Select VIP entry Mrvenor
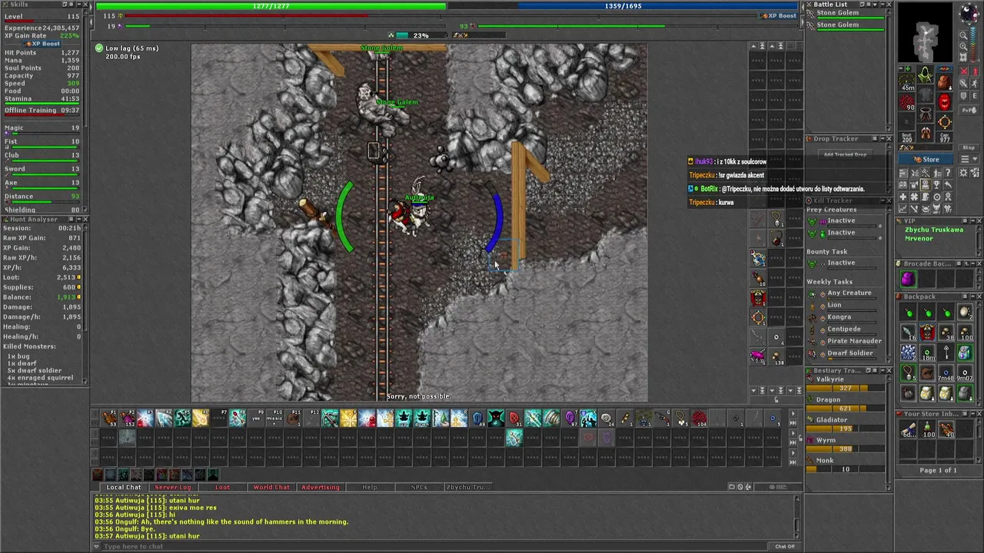This screenshot has width=984, height=553. pyautogui.click(x=919, y=238)
